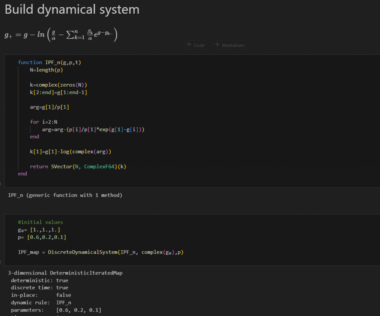Click the rendered g+ equation

[x=61, y=35]
